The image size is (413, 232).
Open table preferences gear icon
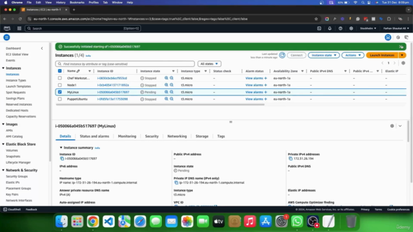point(403,63)
